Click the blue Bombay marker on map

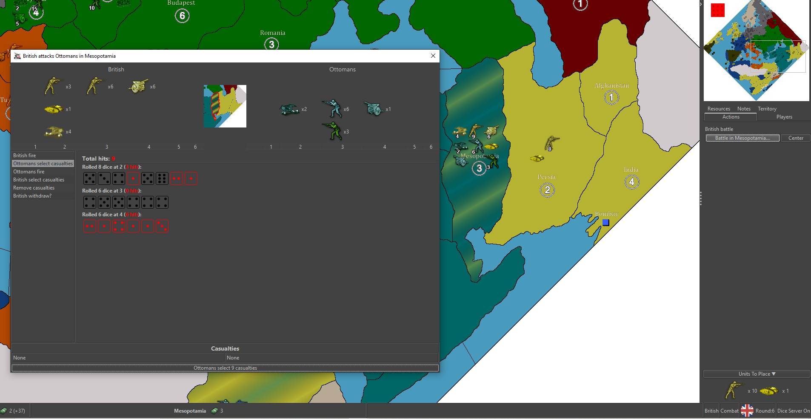(x=605, y=222)
